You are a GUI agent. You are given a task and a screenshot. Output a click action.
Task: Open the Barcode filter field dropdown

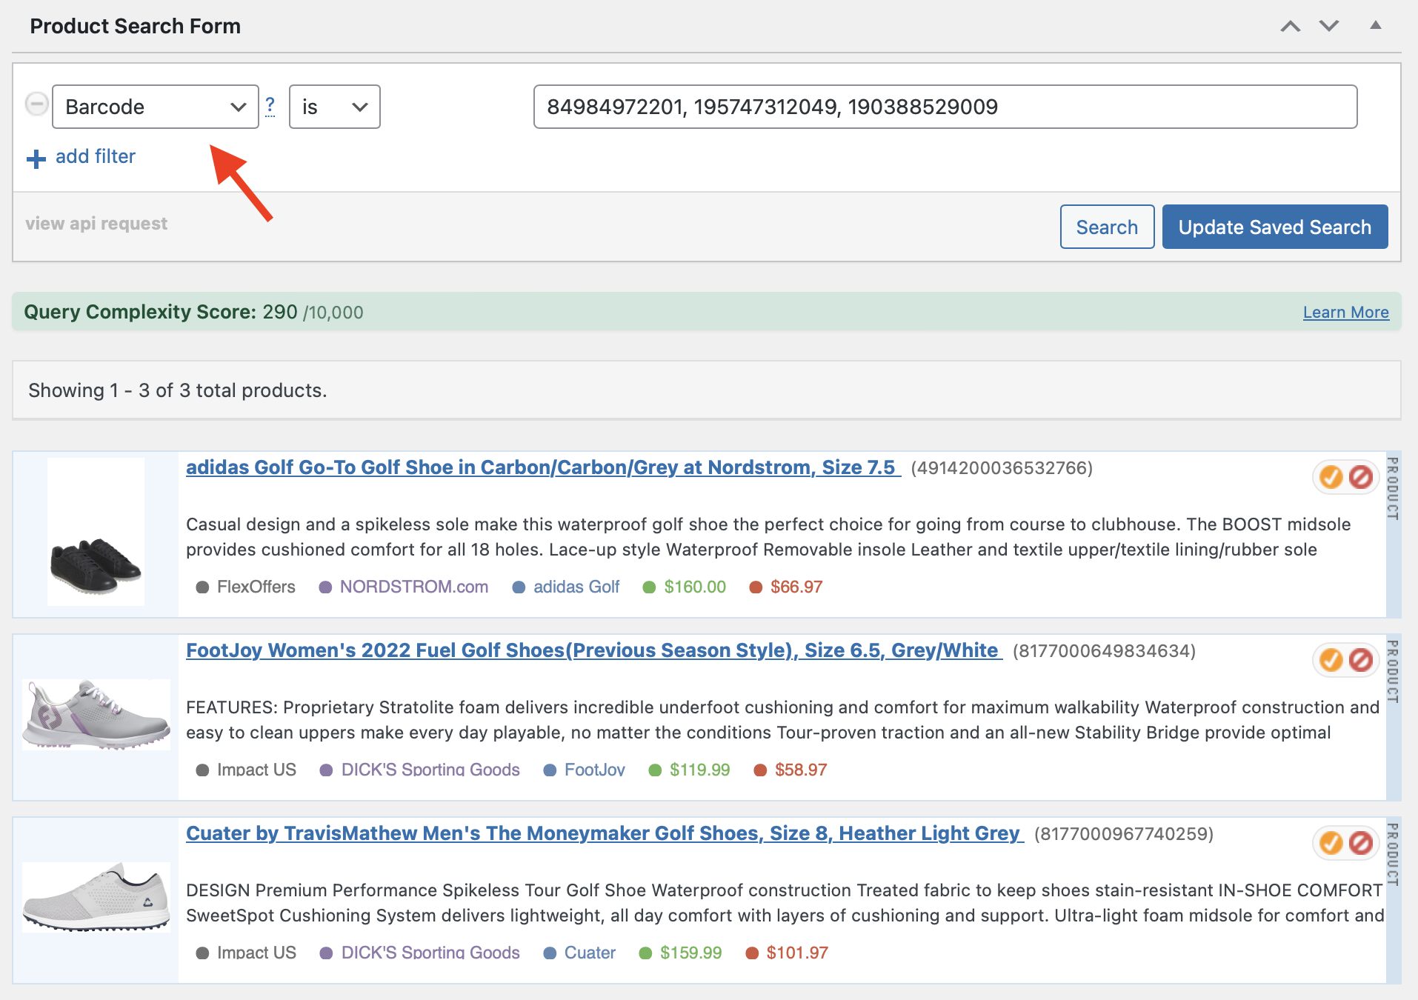point(155,106)
